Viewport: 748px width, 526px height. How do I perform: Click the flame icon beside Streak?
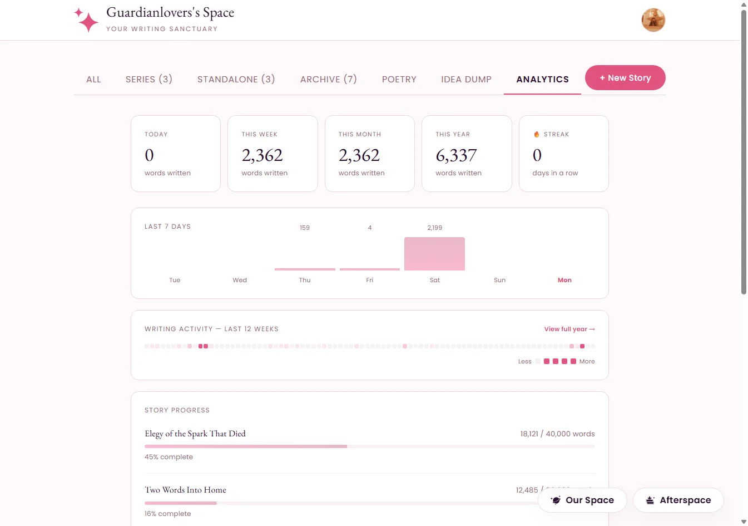point(537,134)
